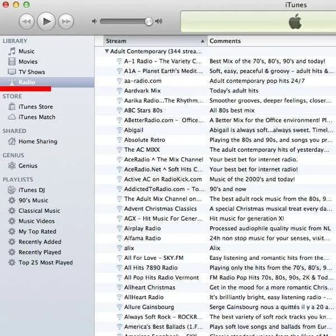336x336 pixels.
Task: Click the sort arrow in the Stream header
Action: click(203, 41)
